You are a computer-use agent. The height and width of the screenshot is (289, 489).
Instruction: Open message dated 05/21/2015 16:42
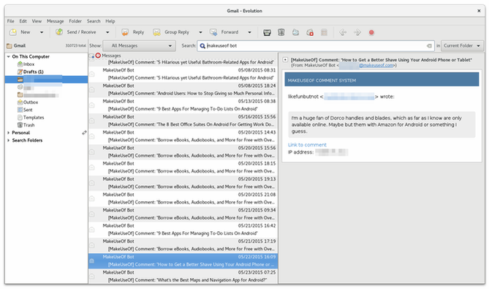183,230
